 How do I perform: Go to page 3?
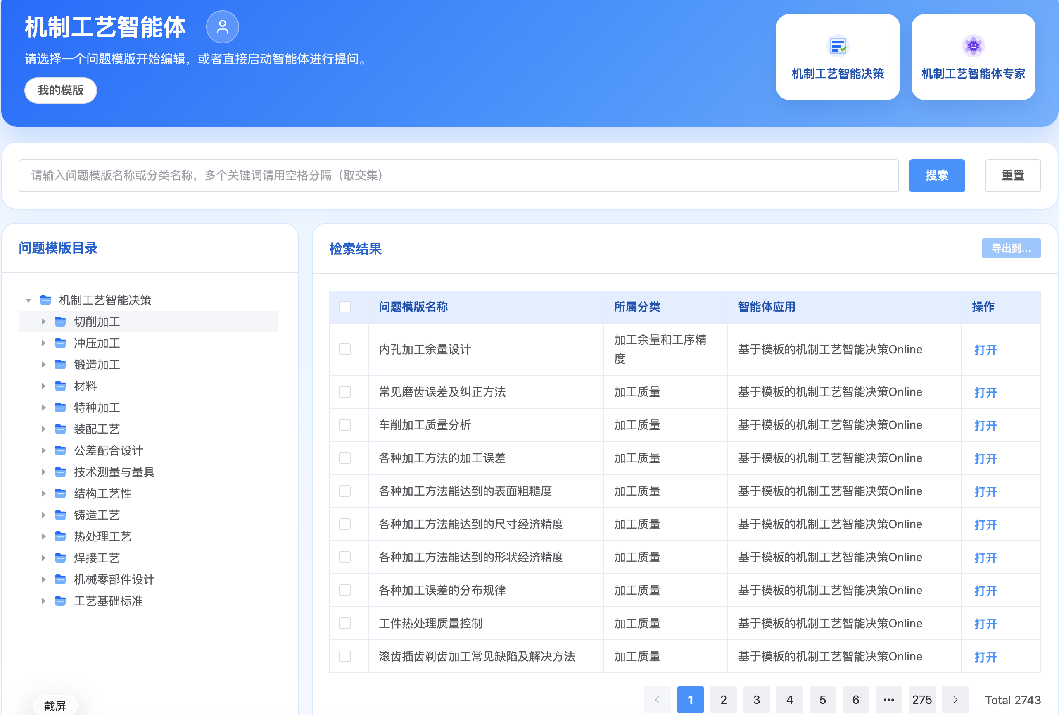pos(756,699)
